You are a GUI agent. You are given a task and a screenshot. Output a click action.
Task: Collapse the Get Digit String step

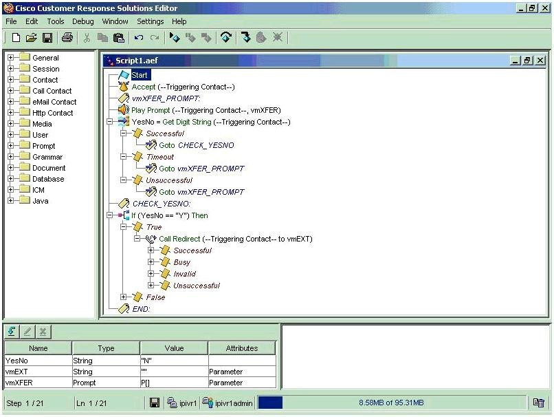coord(109,121)
